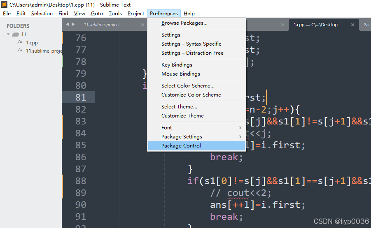Close the tab hidden behind the menu
This screenshot has height=228, width=371.
point(282,25)
